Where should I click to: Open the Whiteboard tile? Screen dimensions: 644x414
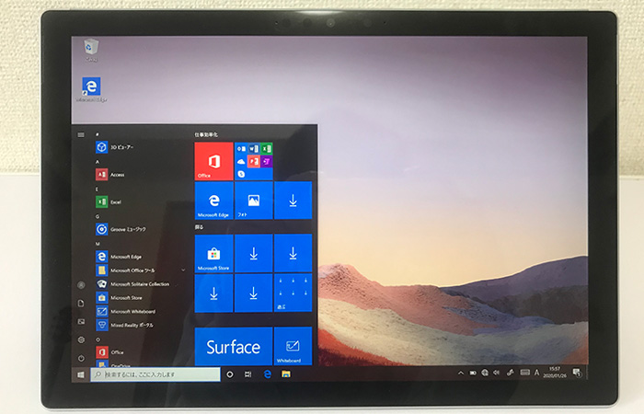pos(293,346)
